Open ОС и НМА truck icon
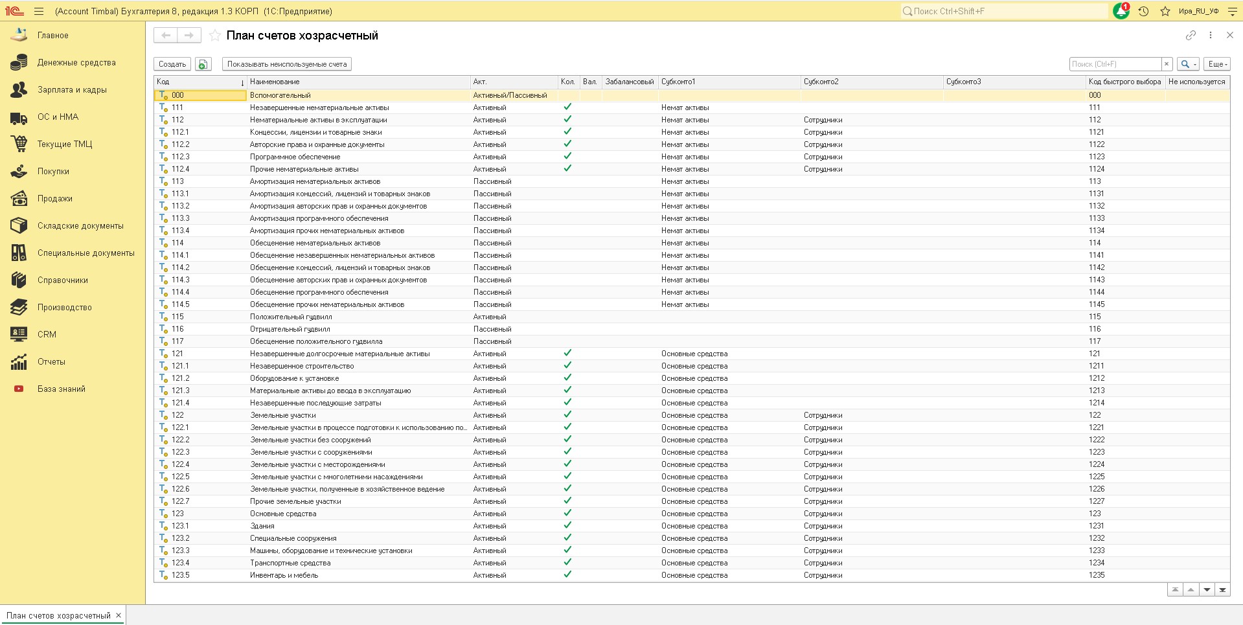 click(19, 117)
